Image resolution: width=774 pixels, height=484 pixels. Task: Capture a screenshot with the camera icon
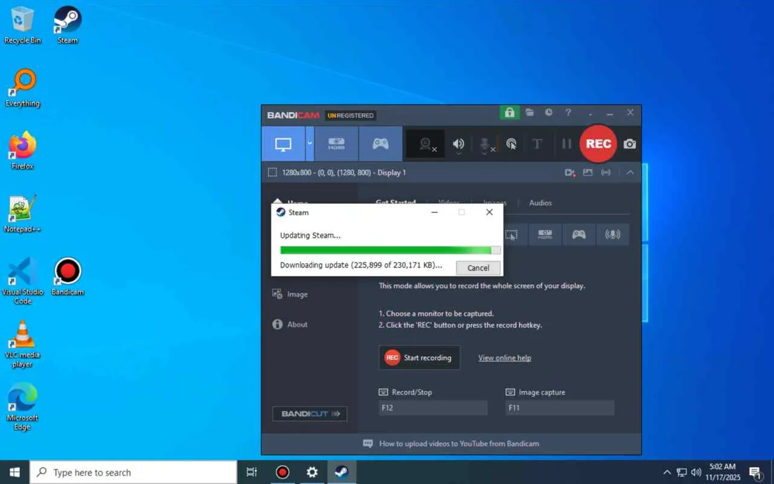tap(629, 144)
